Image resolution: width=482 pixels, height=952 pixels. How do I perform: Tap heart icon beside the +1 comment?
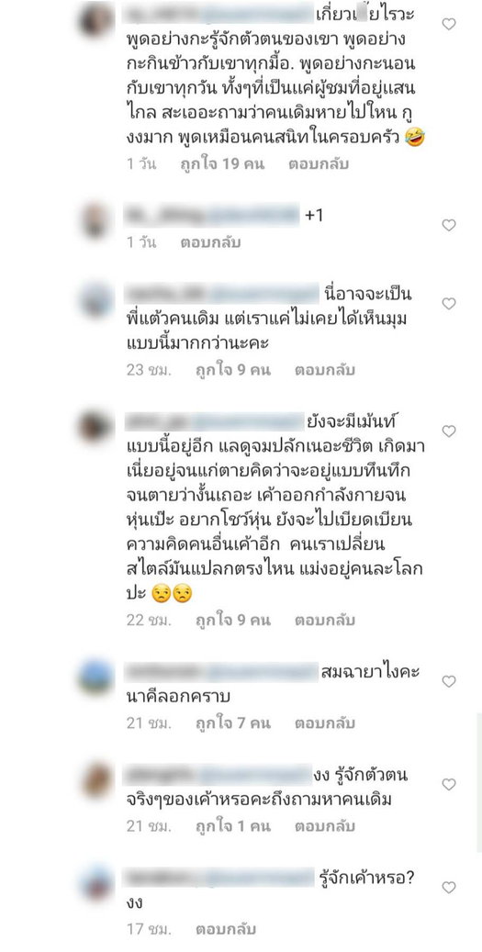[x=449, y=225]
